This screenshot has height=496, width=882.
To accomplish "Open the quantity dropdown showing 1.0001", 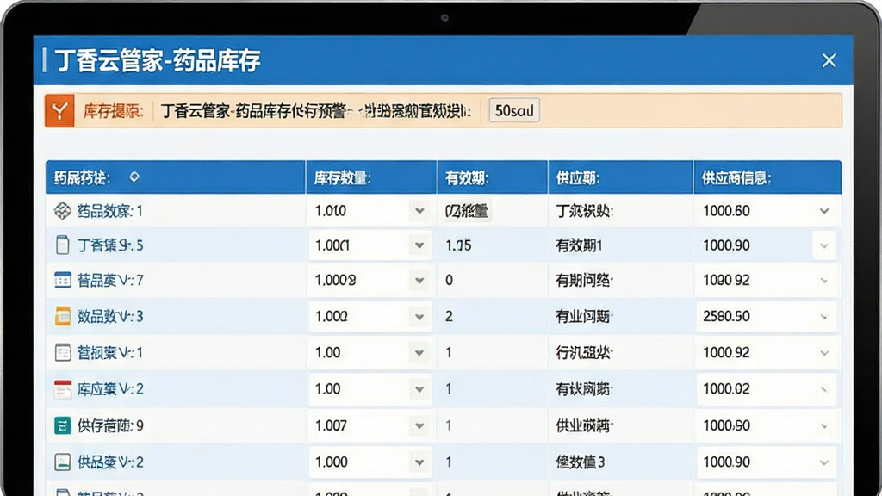I will click(x=419, y=245).
